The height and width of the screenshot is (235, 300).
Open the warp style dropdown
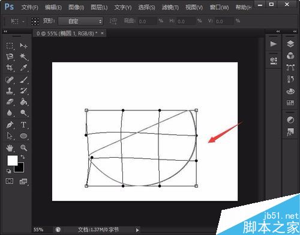click(80, 21)
